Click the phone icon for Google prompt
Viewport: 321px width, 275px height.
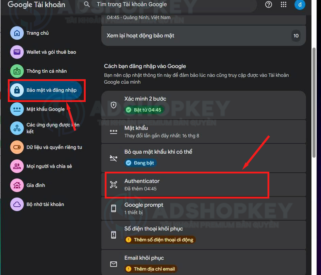click(114, 208)
